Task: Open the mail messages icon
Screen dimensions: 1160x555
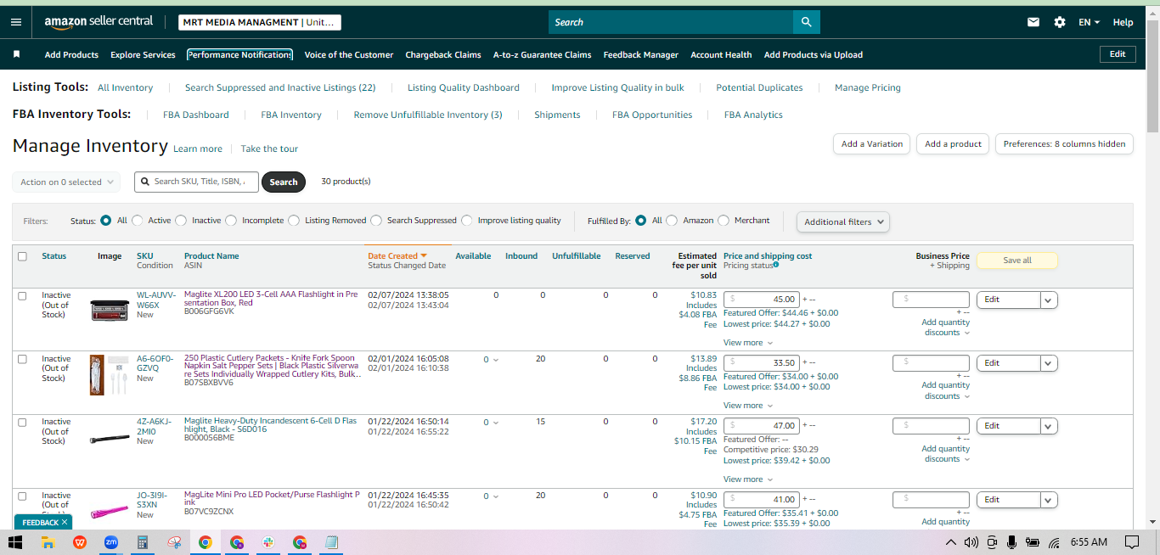Action: (1033, 22)
